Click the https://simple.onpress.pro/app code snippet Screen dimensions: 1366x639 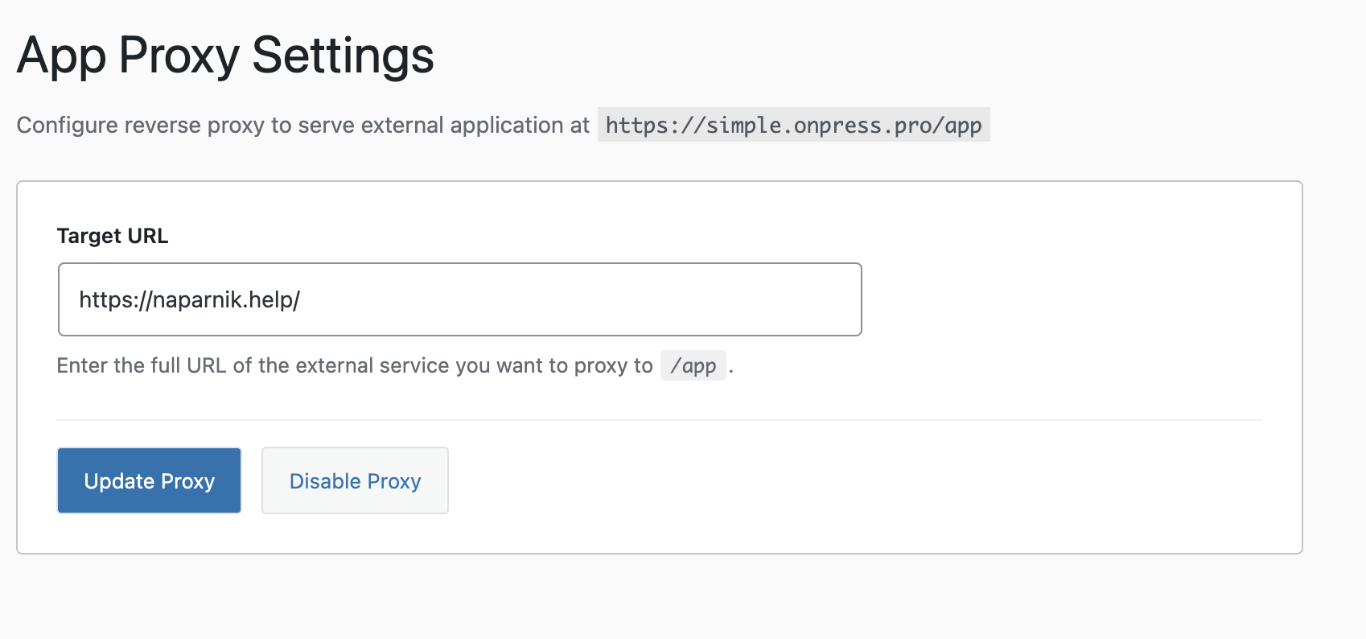pyautogui.click(x=793, y=125)
